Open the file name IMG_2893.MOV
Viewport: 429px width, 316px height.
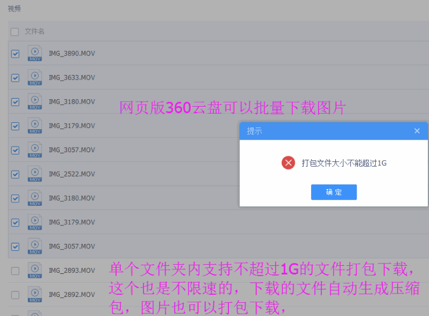(x=72, y=270)
